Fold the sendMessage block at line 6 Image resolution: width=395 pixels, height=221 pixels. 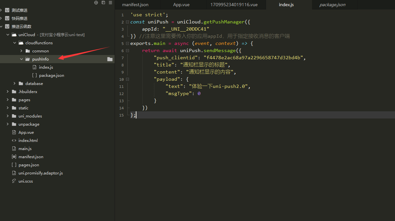pos(127,51)
